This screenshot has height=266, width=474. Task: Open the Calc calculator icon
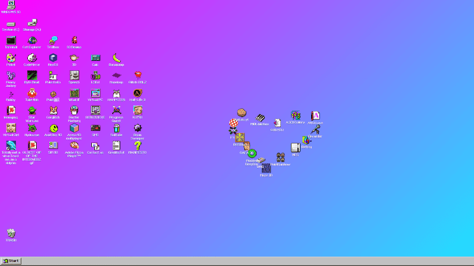[x=95, y=58]
